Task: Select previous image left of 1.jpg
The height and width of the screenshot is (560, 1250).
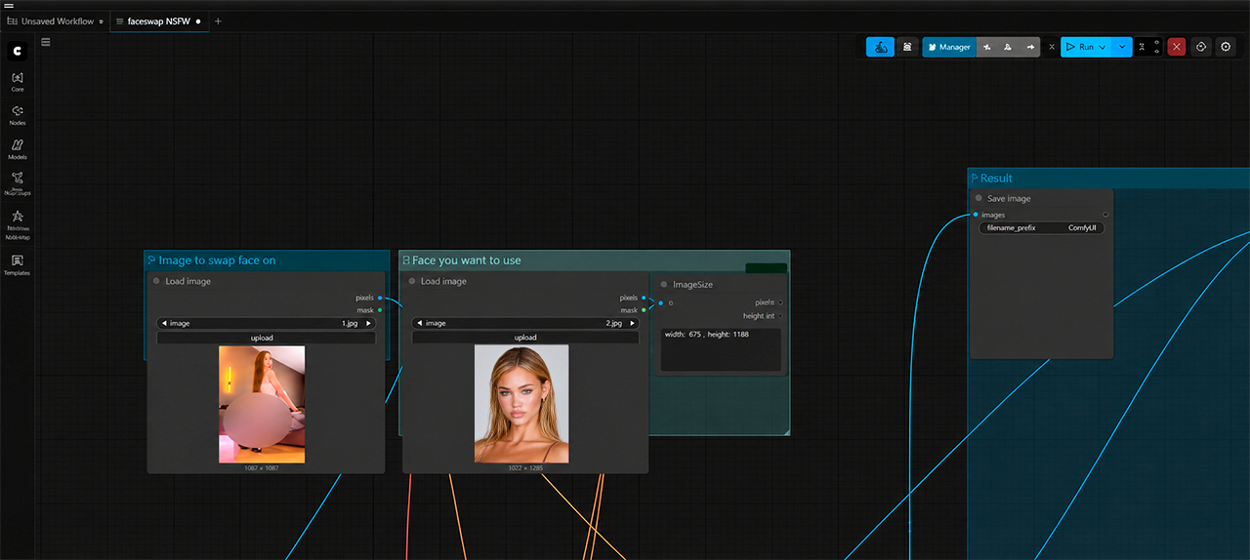Action: (x=163, y=323)
